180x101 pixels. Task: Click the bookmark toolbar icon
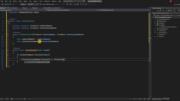coord(86,4)
